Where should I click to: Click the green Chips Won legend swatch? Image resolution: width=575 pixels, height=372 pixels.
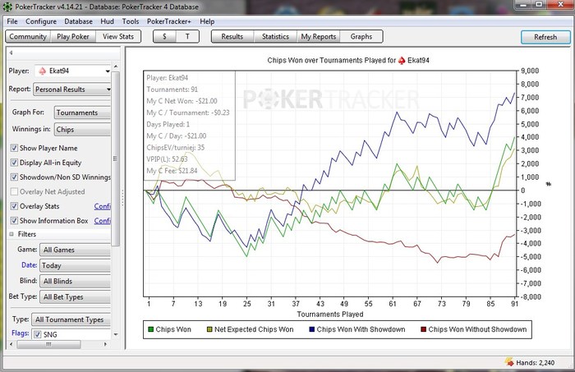(150, 329)
